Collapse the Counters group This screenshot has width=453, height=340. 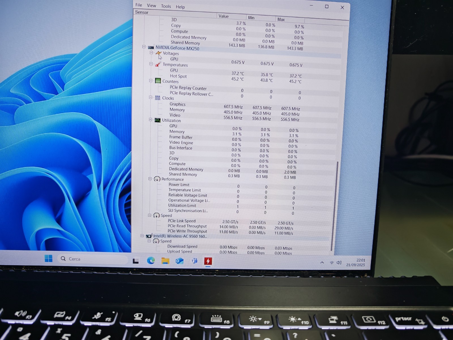151,81
